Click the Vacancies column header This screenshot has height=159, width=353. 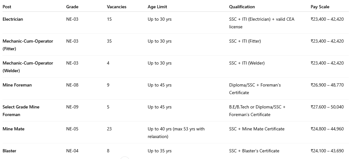(116, 7)
